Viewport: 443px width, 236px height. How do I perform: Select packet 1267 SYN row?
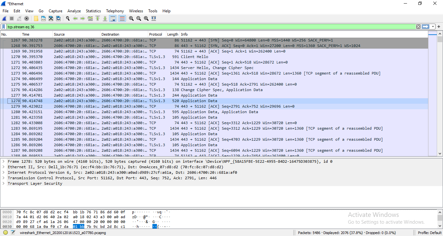(x=214, y=40)
